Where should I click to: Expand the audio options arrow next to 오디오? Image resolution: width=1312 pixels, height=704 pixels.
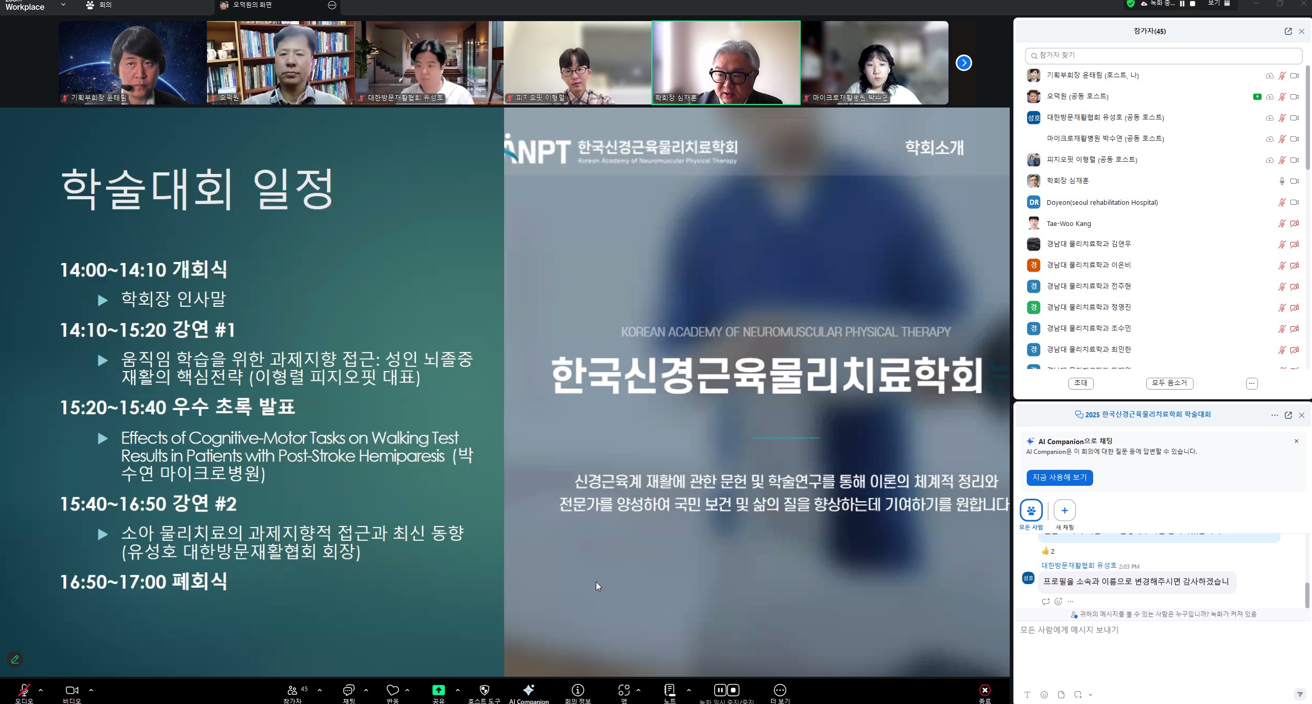[41, 690]
